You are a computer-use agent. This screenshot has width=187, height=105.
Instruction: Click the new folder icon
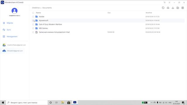point(178,8)
